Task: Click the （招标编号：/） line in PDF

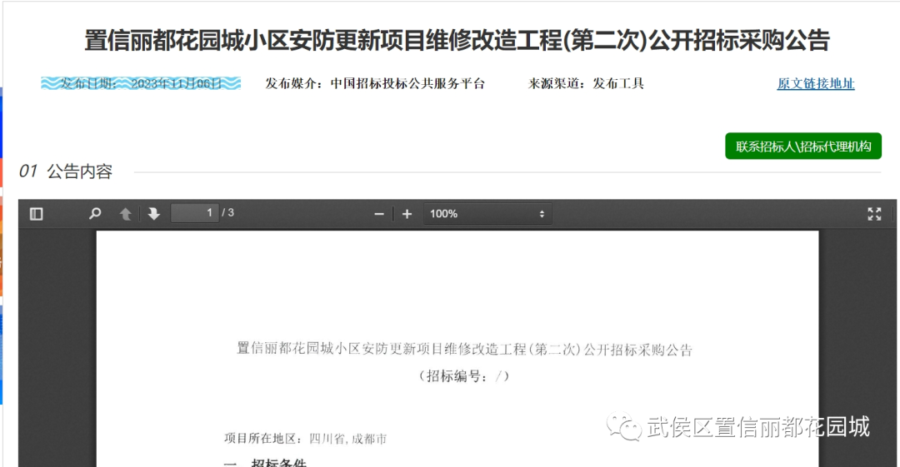Action: (x=464, y=376)
